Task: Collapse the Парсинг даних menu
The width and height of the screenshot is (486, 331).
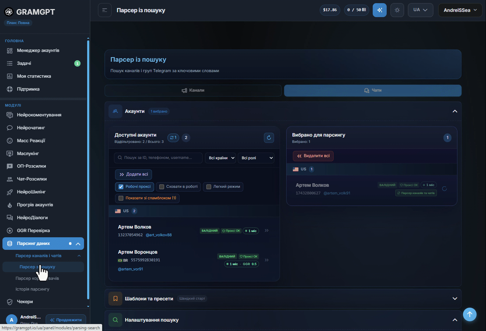Action: [78, 244]
